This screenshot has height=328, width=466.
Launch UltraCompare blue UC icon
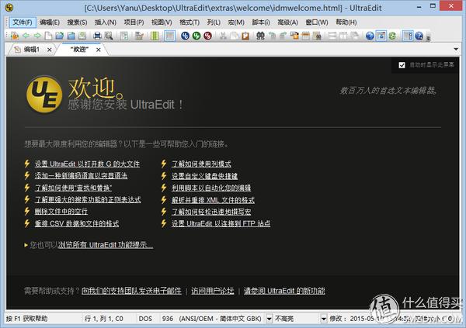(x=185, y=36)
